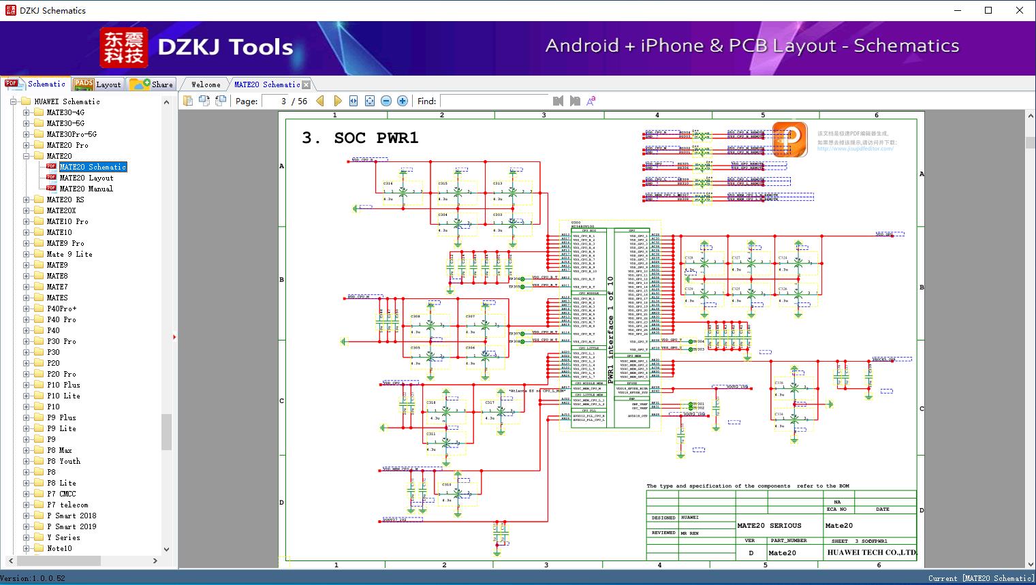The width and height of the screenshot is (1036, 585).
Task: Toggle the match case search icon
Action: coord(591,101)
